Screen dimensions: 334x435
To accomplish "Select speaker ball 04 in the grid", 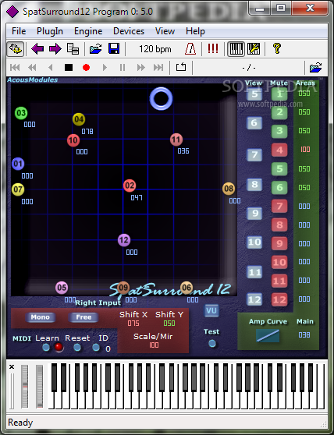I will click(79, 119).
